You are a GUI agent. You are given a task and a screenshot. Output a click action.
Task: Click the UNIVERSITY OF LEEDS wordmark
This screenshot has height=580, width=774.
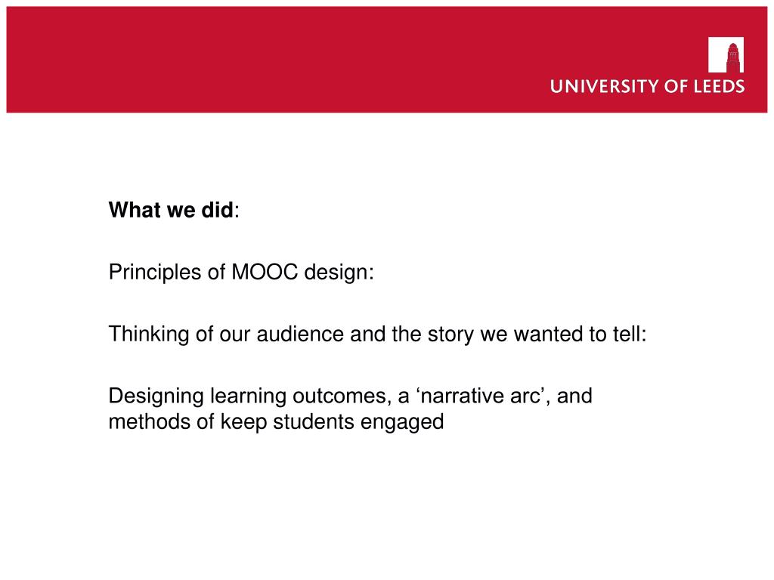tap(647, 86)
